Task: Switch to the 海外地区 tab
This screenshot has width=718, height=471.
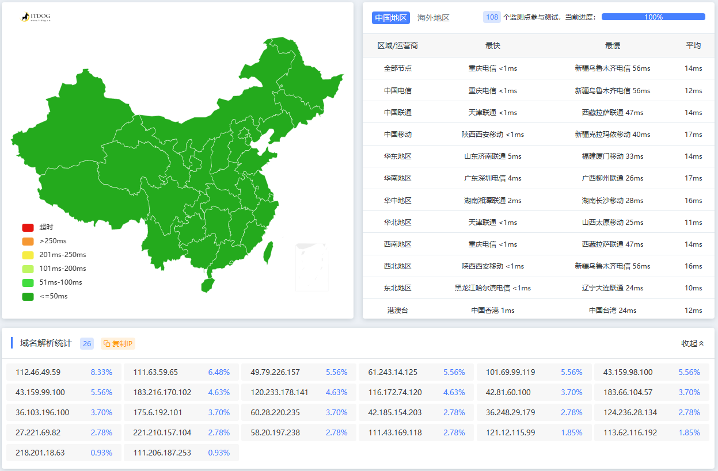Action: [x=433, y=18]
